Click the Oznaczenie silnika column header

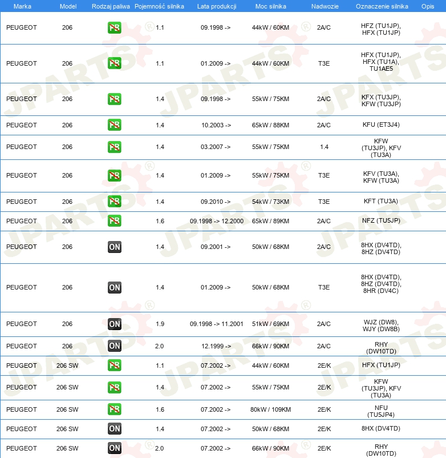[x=382, y=6]
